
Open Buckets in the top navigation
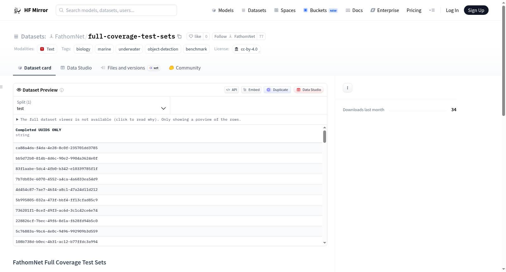click(320, 10)
